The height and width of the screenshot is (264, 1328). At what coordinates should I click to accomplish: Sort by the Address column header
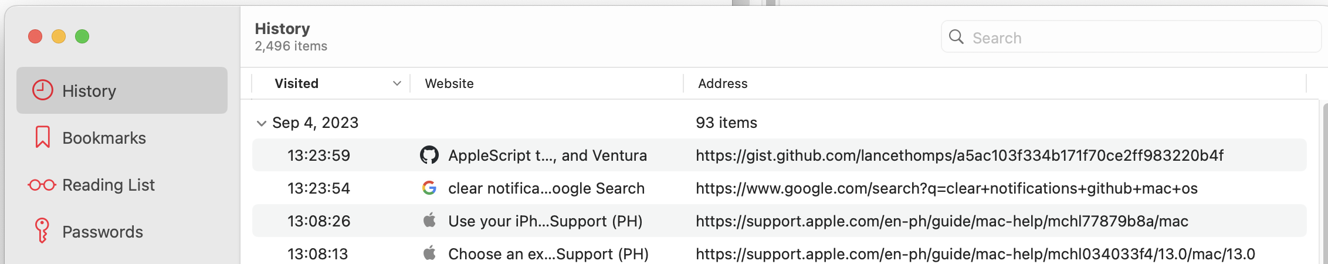click(723, 83)
